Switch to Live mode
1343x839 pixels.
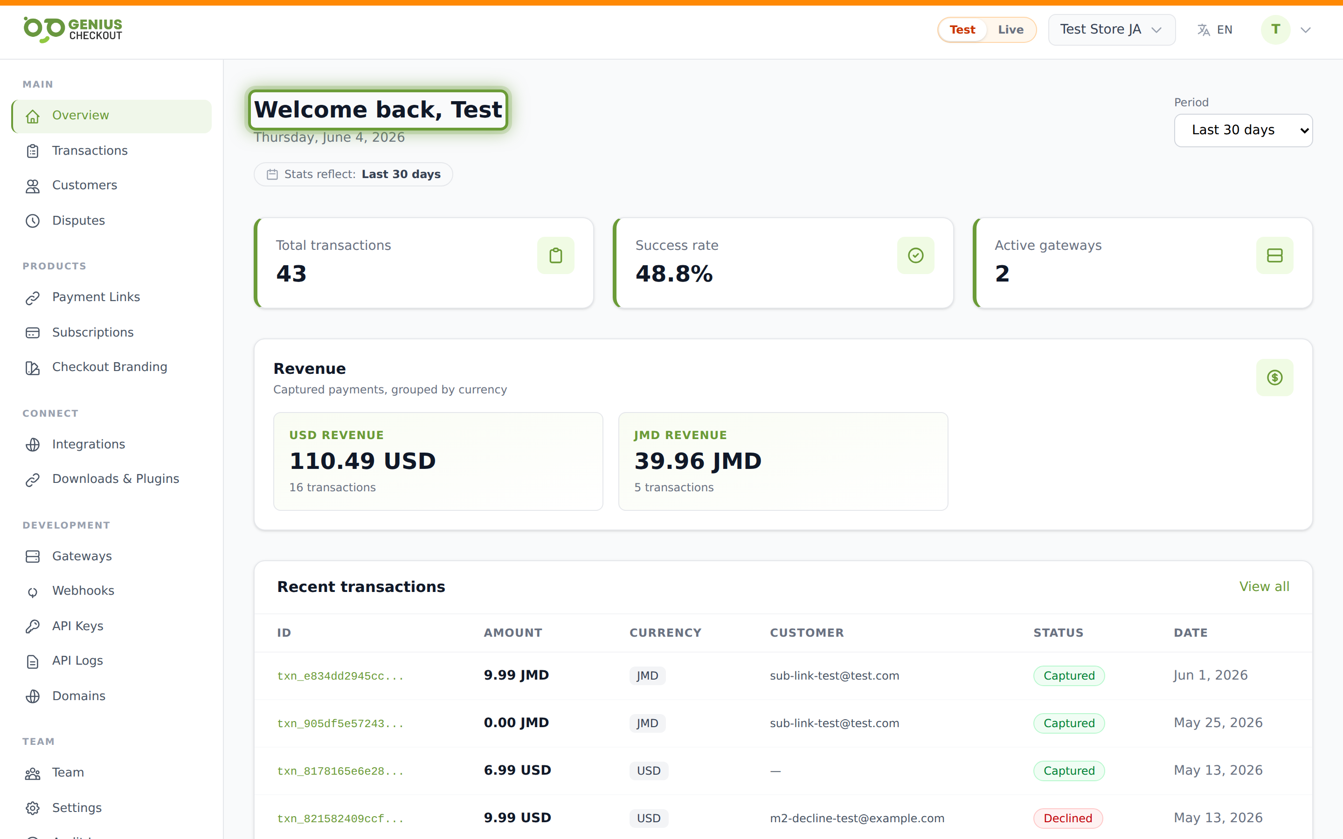coord(1011,29)
